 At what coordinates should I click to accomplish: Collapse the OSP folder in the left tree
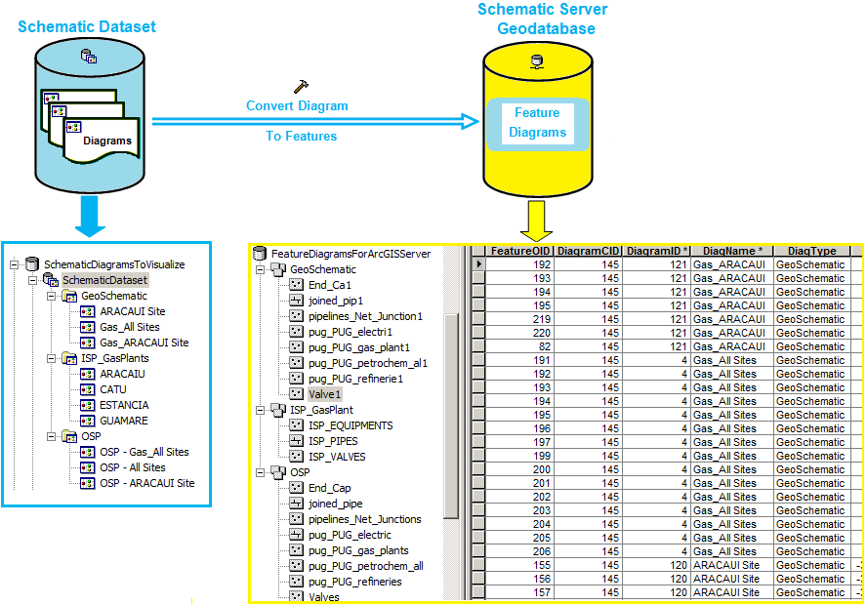coord(51,436)
